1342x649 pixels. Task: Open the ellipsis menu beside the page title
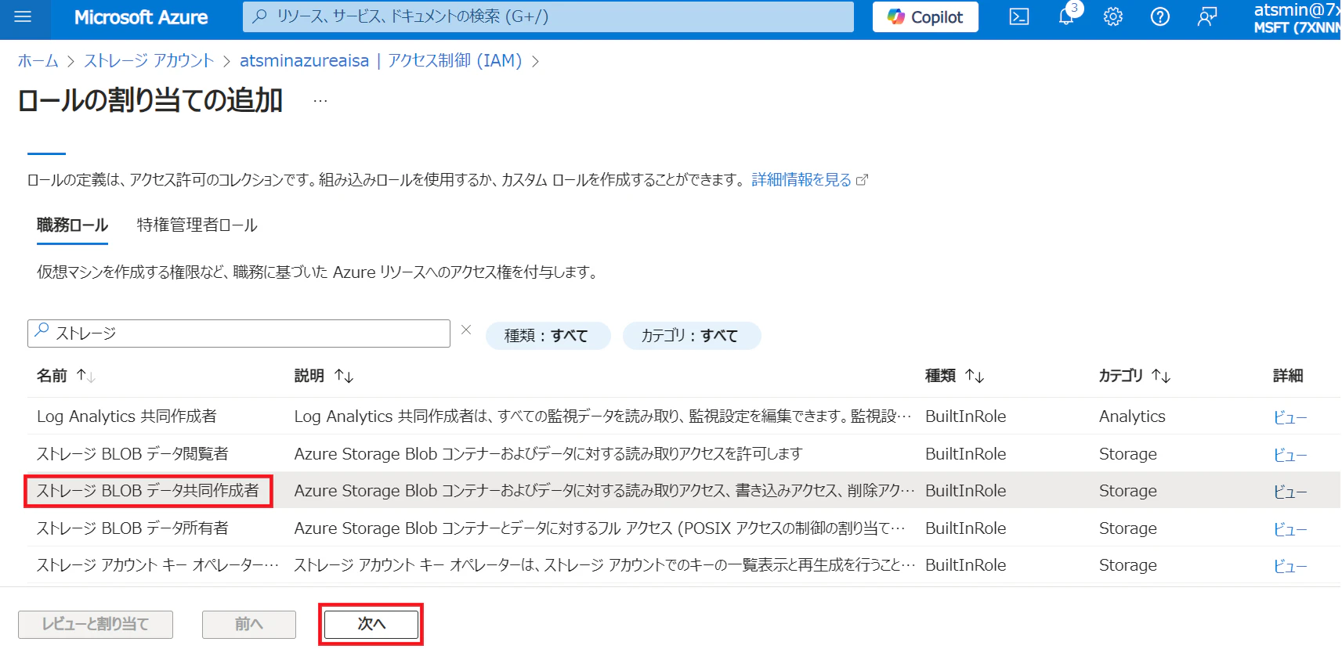pos(320,101)
